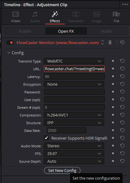Image resolution: width=130 pixels, height=183 pixels.
Task: Add keyframe for Audio Mode
Action: coord(113,146)
